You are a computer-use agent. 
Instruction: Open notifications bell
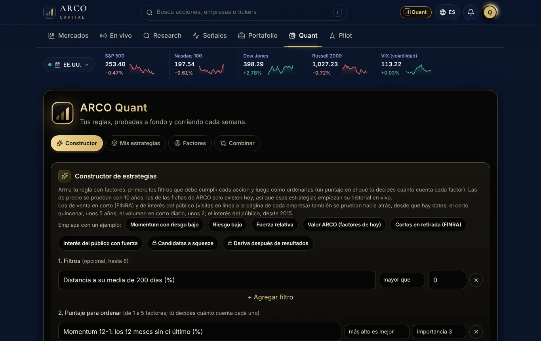(x=471, y=12)
